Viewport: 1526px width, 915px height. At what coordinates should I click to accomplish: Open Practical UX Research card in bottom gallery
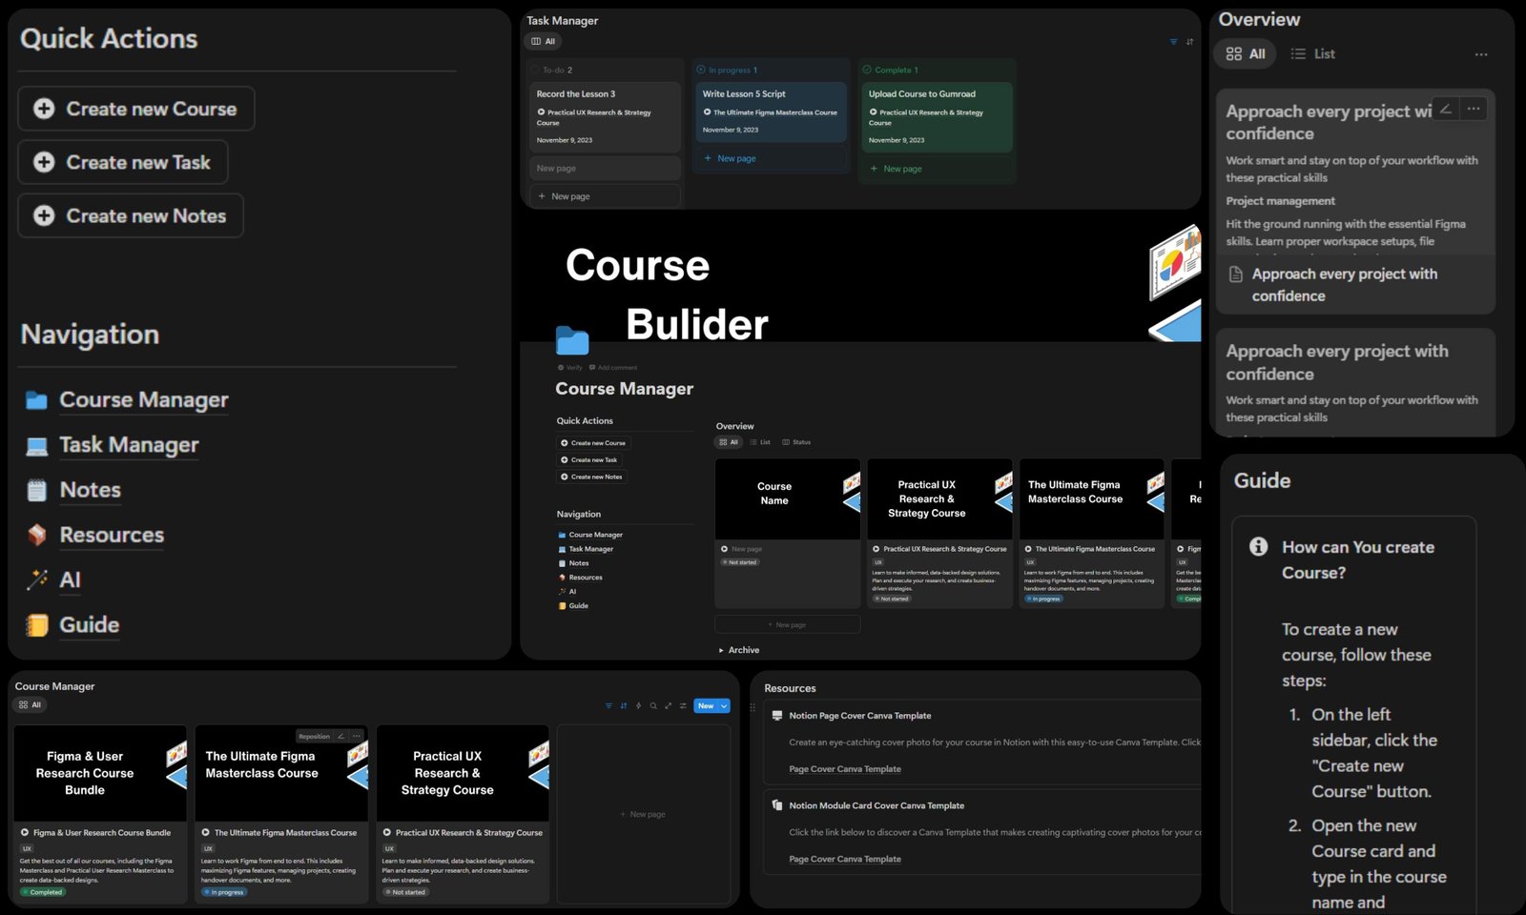point(463,814)
